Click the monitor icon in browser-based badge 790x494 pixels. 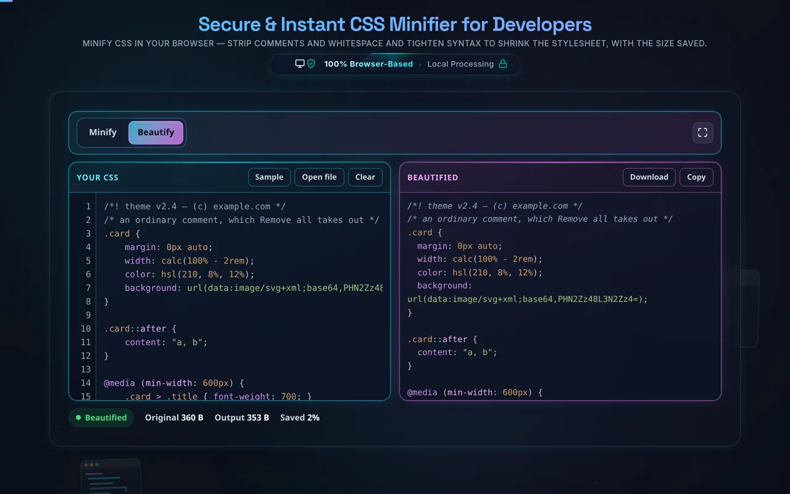coord(300,64)
